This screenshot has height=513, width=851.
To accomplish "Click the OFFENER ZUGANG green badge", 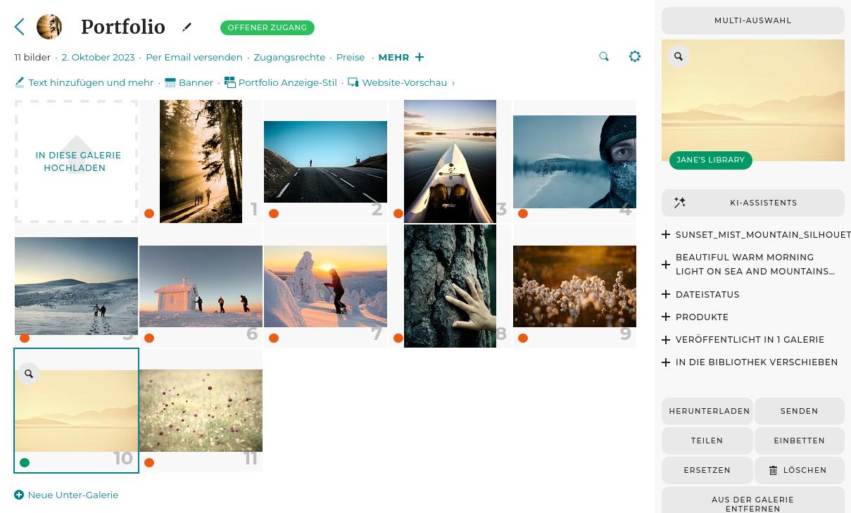I will (267, 27).
